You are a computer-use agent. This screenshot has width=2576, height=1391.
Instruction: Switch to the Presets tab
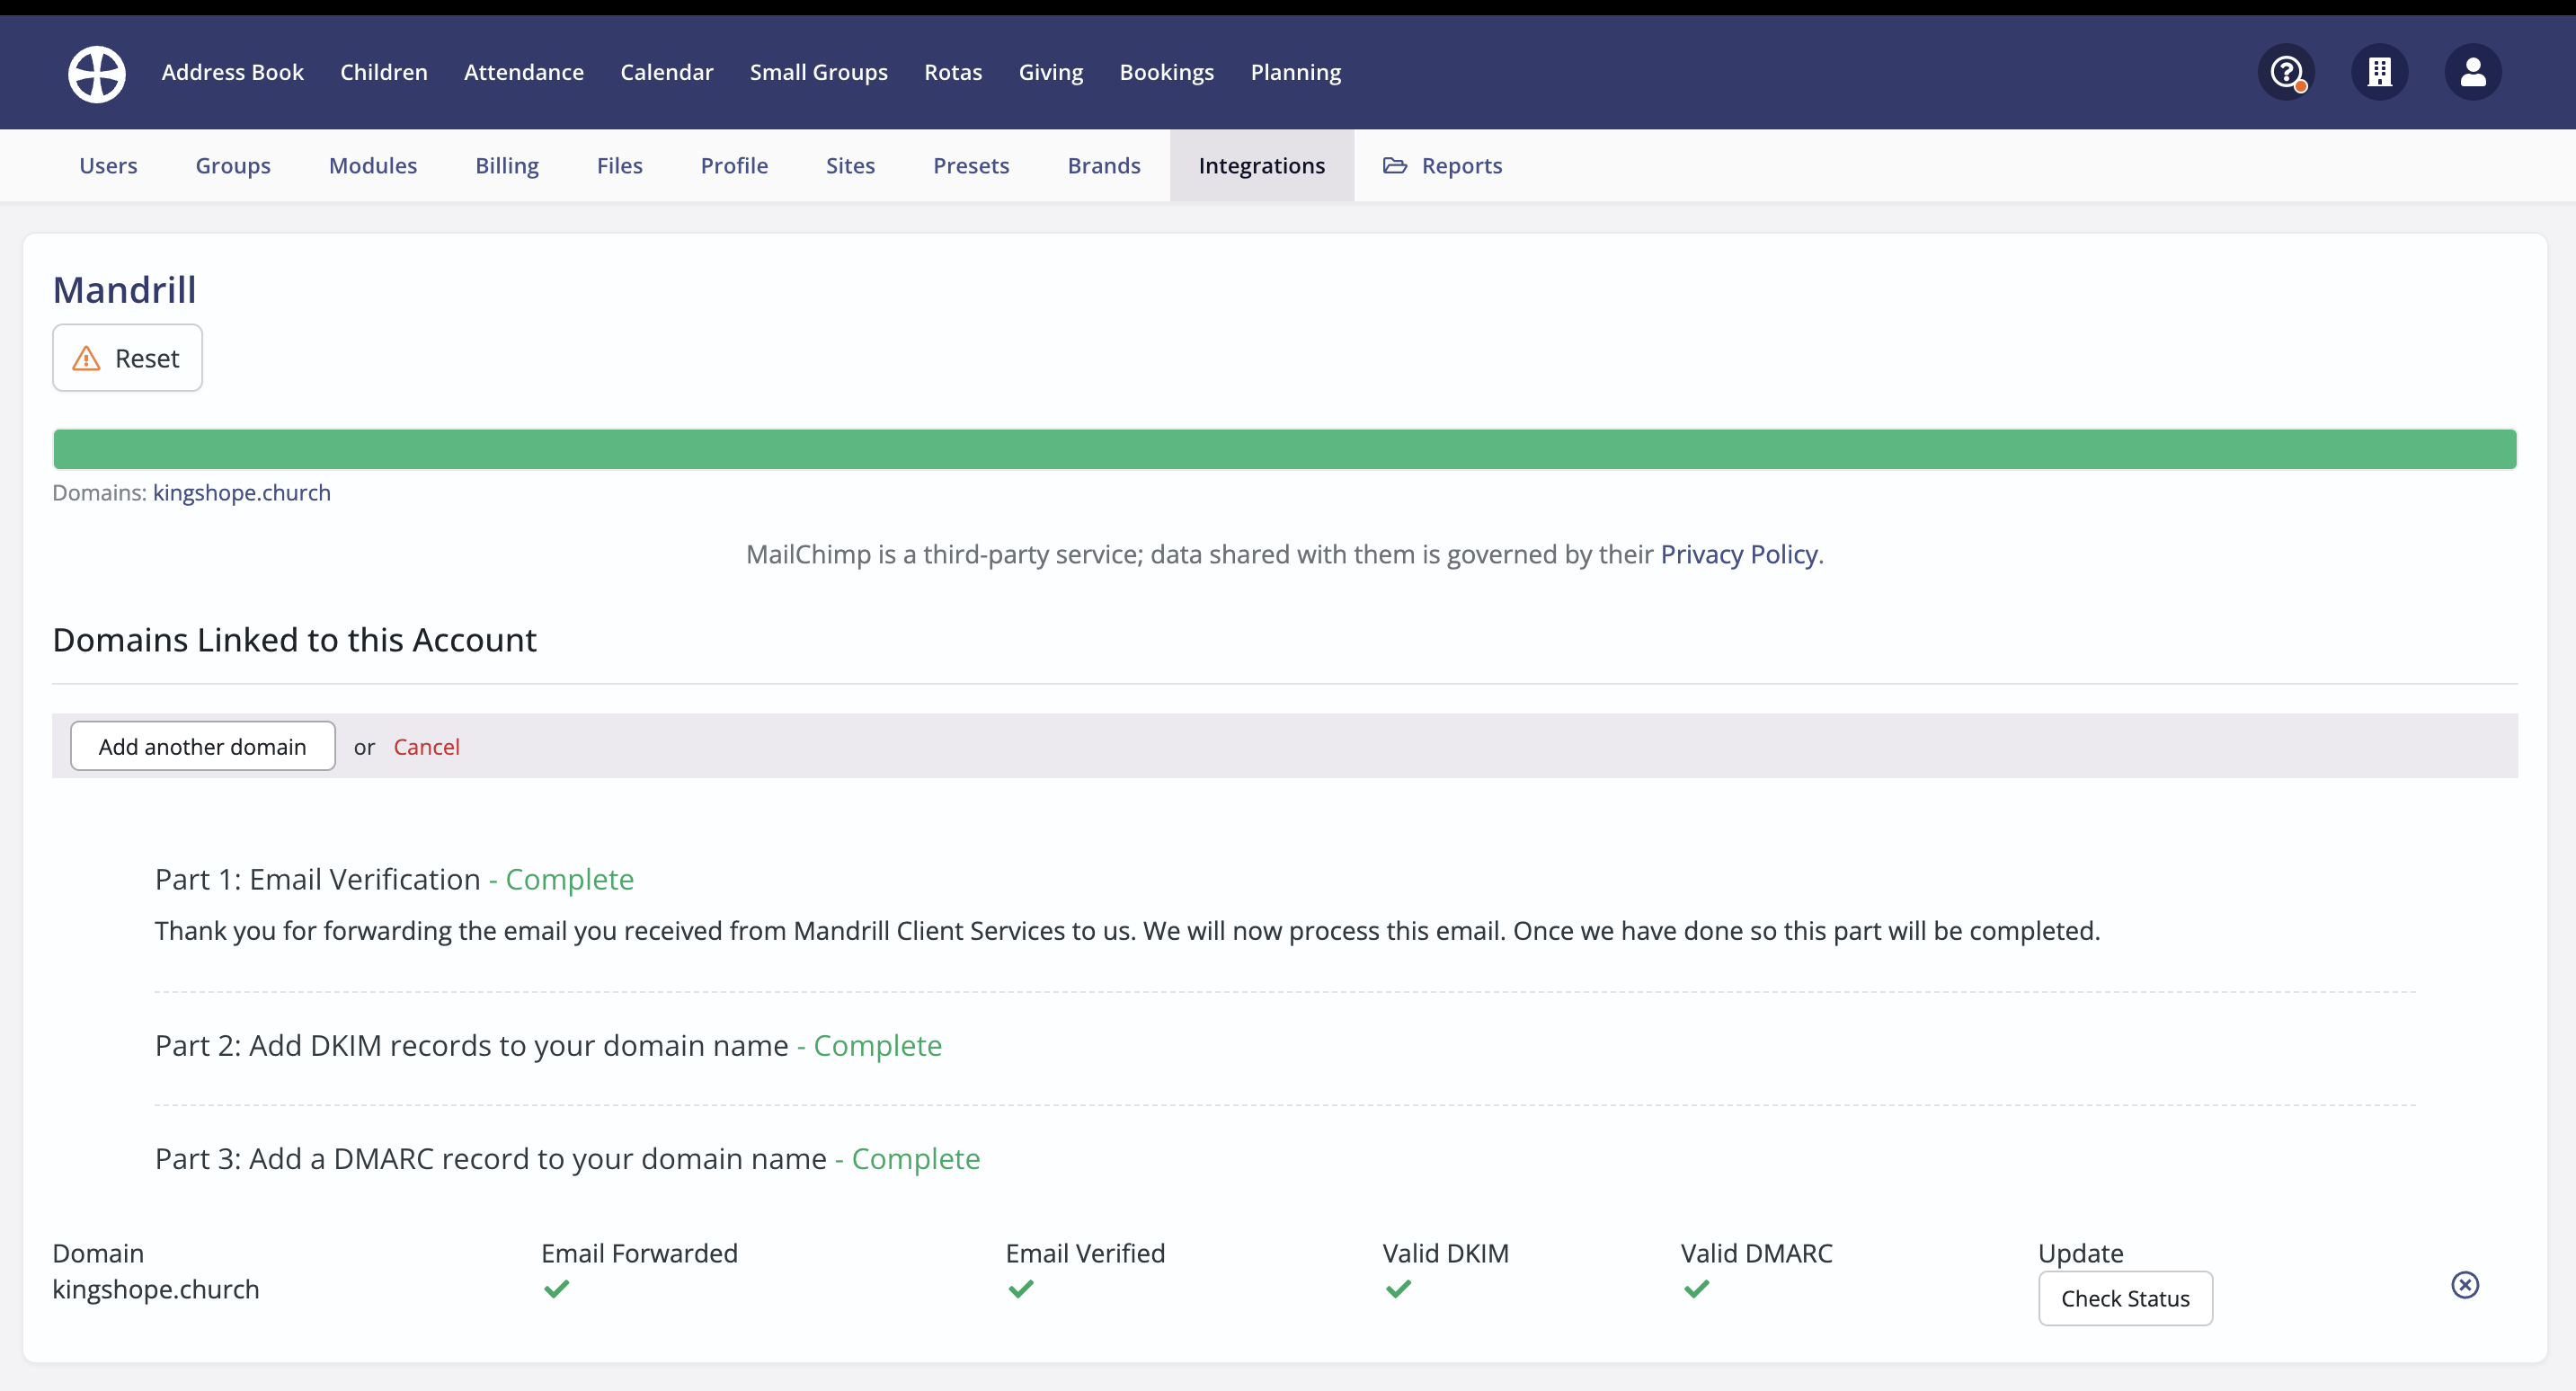[971, 166]
